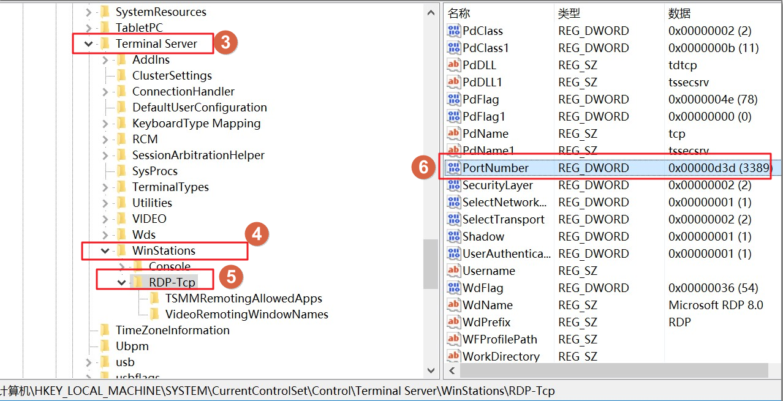Click the Microsoft RDP 8.0 data cell
Image resolution: width=783 pixels, height=401 pixels.
[716, 305]
